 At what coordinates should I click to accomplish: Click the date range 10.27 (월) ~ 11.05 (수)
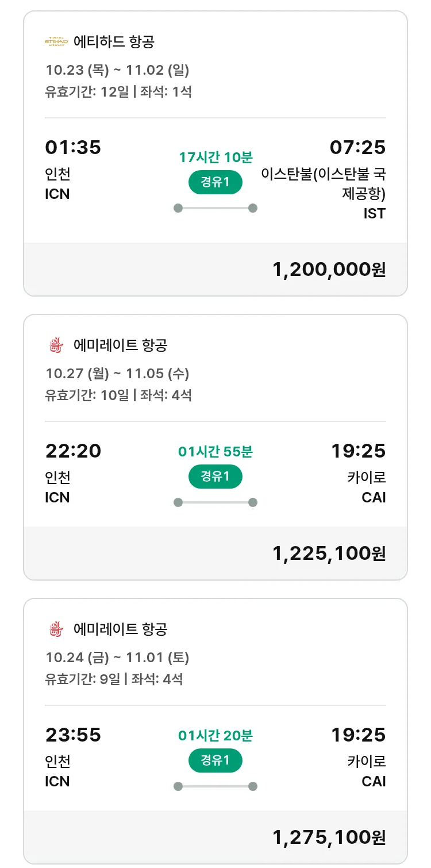pyautogui.click(x=117, y=374)
